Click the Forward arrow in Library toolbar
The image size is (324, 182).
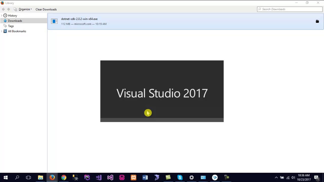point(9,9)
